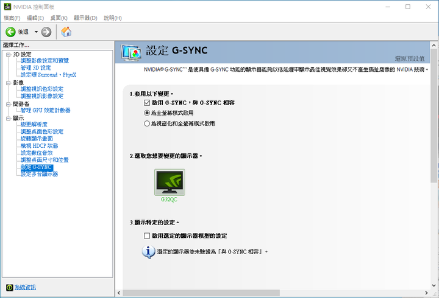This screenshot has width=439, height=298.
Task: Open 設定數位音效 tree item
Action: [37, 153]
